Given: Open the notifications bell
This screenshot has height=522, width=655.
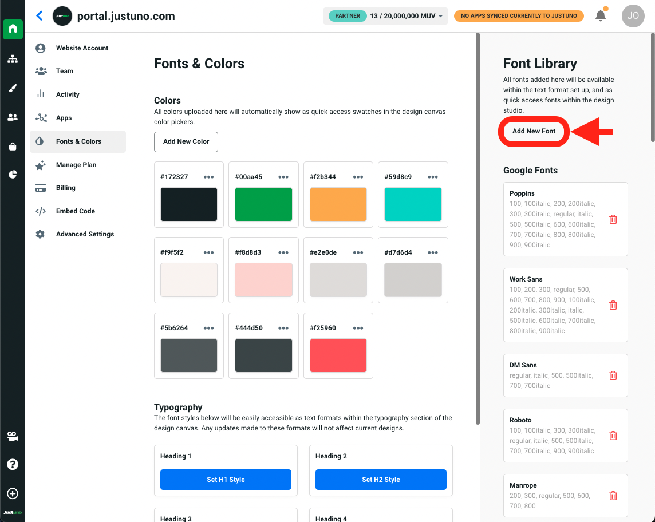Looking at the screenshot, I should coord(601,16).
